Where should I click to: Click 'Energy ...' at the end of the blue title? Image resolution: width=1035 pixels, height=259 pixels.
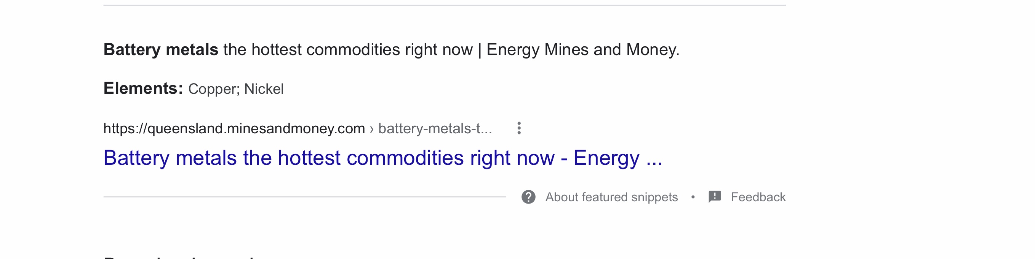617,158
